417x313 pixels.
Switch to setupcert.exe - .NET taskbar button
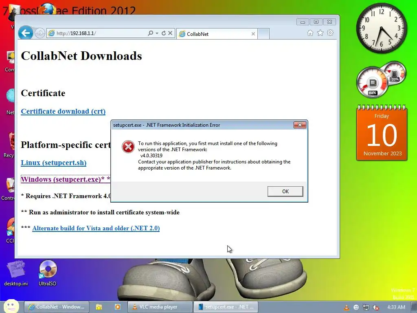[226, 307]
